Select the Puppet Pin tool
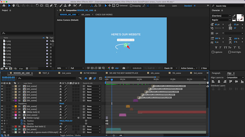The image size is (245, 137). [x=80, y=6]
